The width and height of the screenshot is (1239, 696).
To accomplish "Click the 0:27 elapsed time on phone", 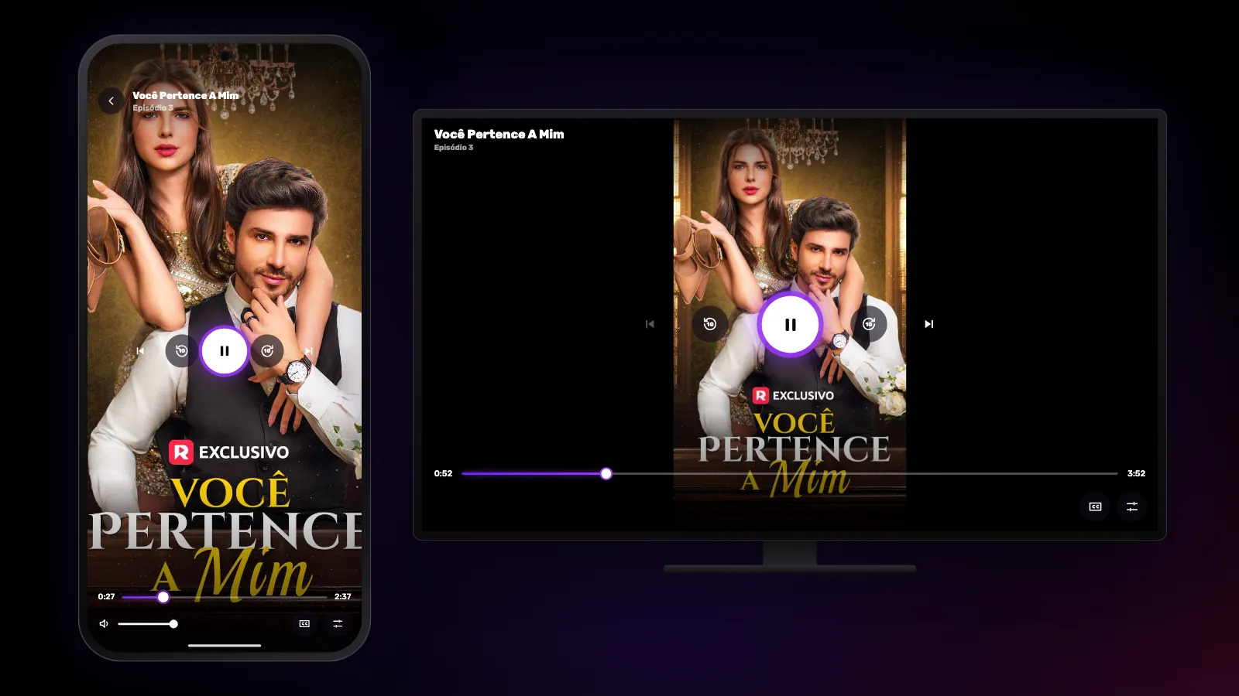I will (106, 597).
